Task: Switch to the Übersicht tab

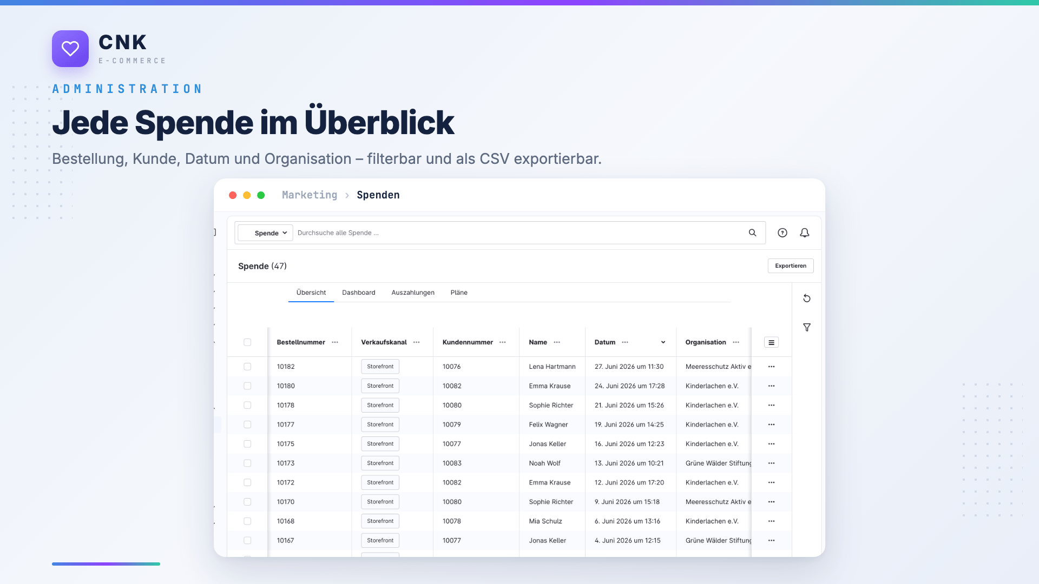Action: pyautogui.click(x=311, y=293)
